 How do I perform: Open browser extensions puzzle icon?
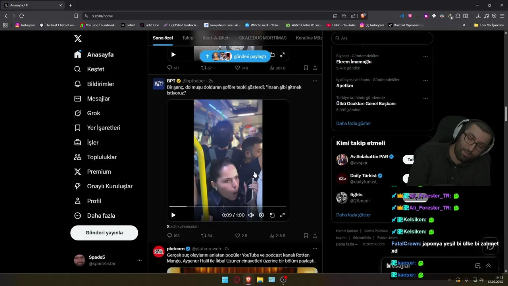458,16
